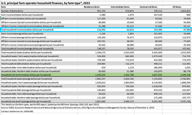Image resolution: width=192 pixels, height=115 pixels.
Task: Click All farms nonfarm assets average 879,901
Action: tap(186, 86)
